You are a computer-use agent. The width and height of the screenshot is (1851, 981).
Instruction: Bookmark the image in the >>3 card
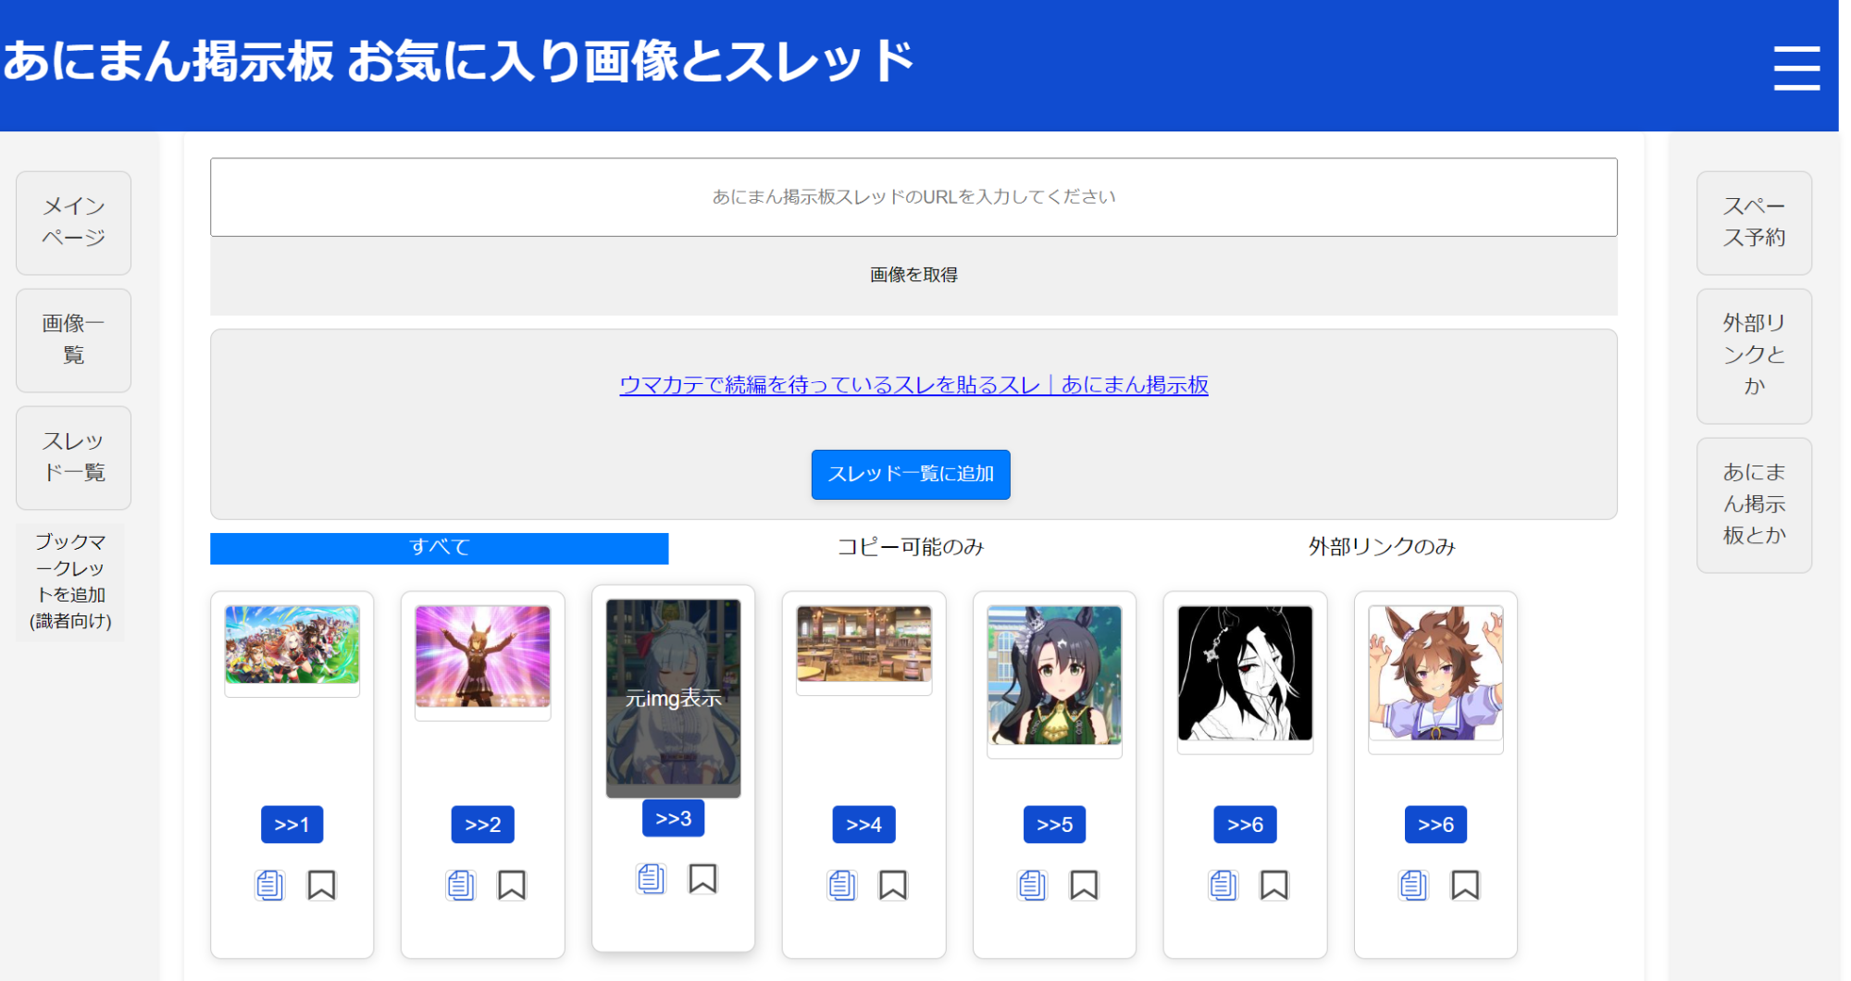pos(702,879)
